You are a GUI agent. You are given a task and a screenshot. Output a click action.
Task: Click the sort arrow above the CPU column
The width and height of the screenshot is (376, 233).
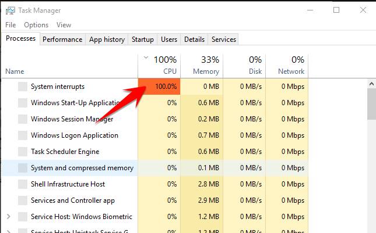click(146, 59)
